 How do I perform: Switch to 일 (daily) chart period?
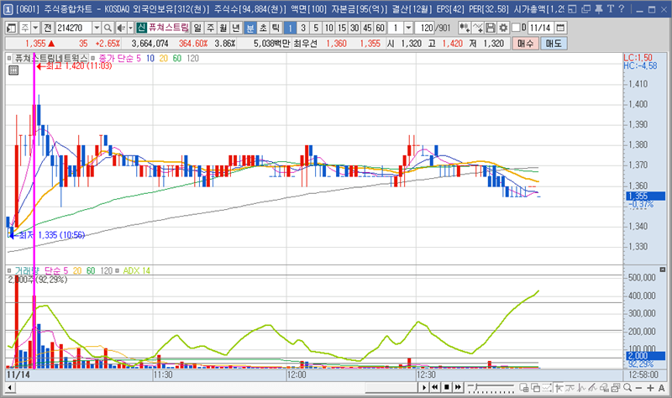(198, 28)
